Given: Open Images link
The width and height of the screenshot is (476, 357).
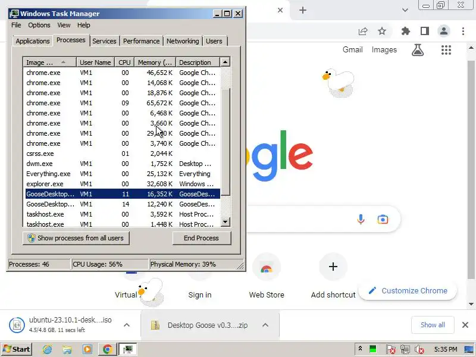Looking at the screenshot, I should tap(384, 50).
